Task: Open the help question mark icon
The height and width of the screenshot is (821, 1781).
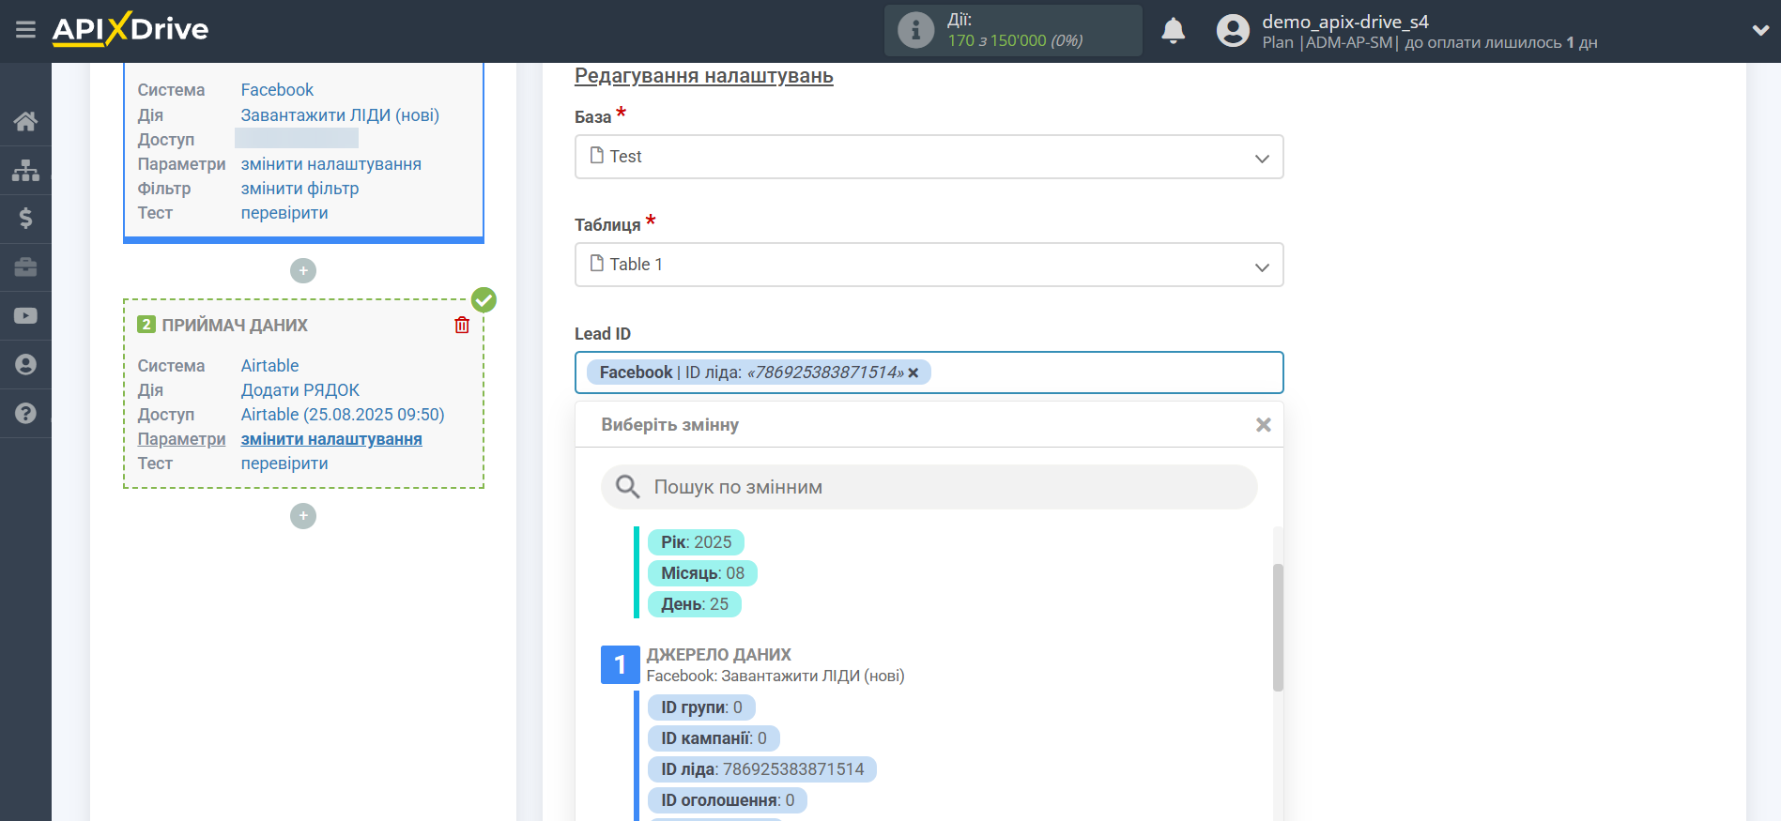Action: [x=25, y=413]
